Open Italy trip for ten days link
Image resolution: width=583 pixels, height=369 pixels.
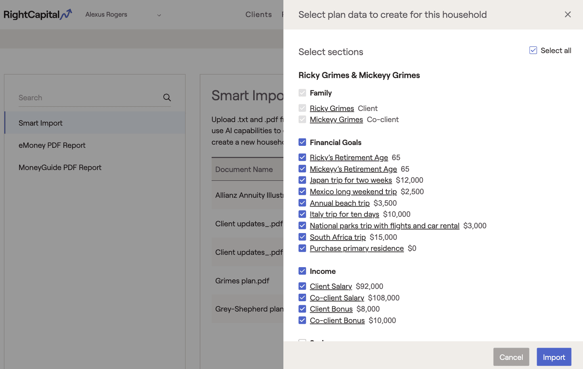click(x=344, y=214)
